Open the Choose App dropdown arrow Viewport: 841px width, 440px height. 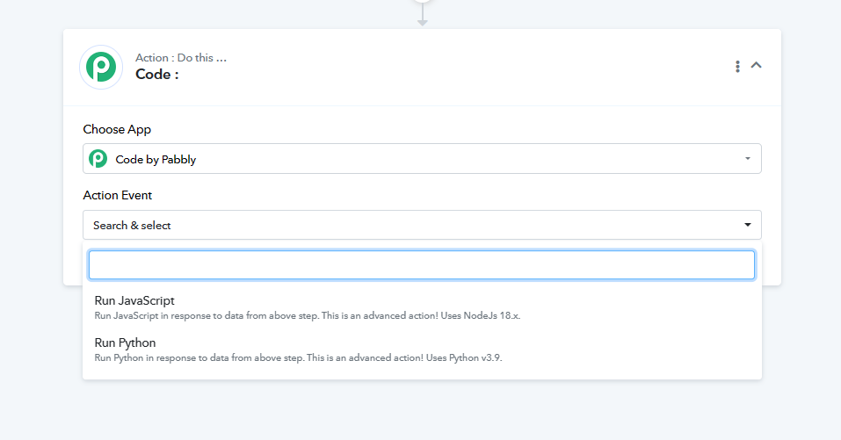748,159
